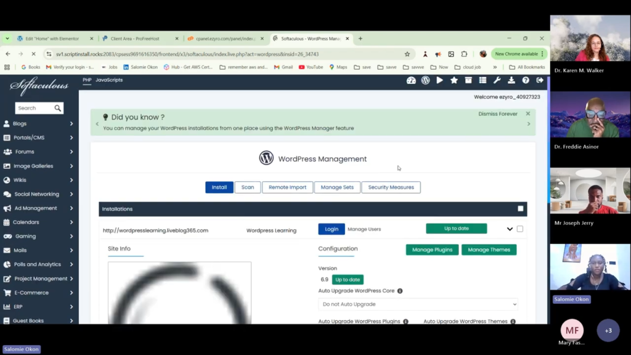This screenshot has height=355, width=631.
Task: Click the download backups icon in toolbar
Action: click(x=511, y=80)
